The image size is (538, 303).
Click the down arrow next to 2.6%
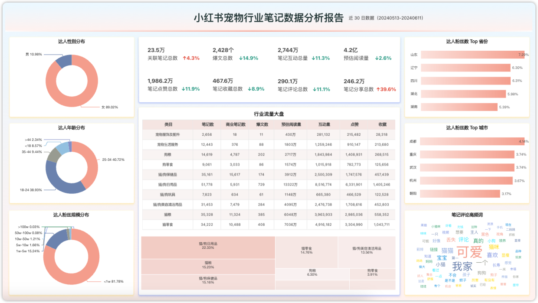pyautogui.click(x=377, y=58)
